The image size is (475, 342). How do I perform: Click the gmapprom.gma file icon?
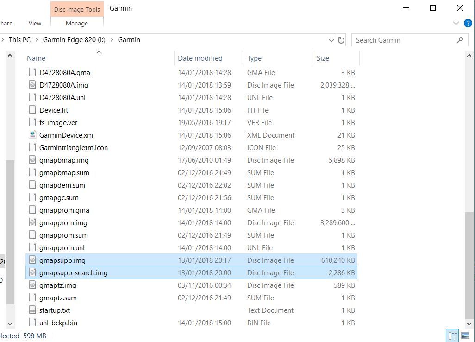32,210
